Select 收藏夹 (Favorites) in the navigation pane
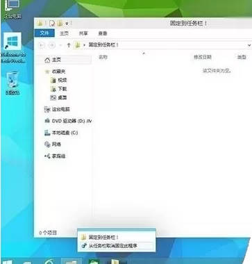This screenshot has width=252, height=264. coord(58,72)
